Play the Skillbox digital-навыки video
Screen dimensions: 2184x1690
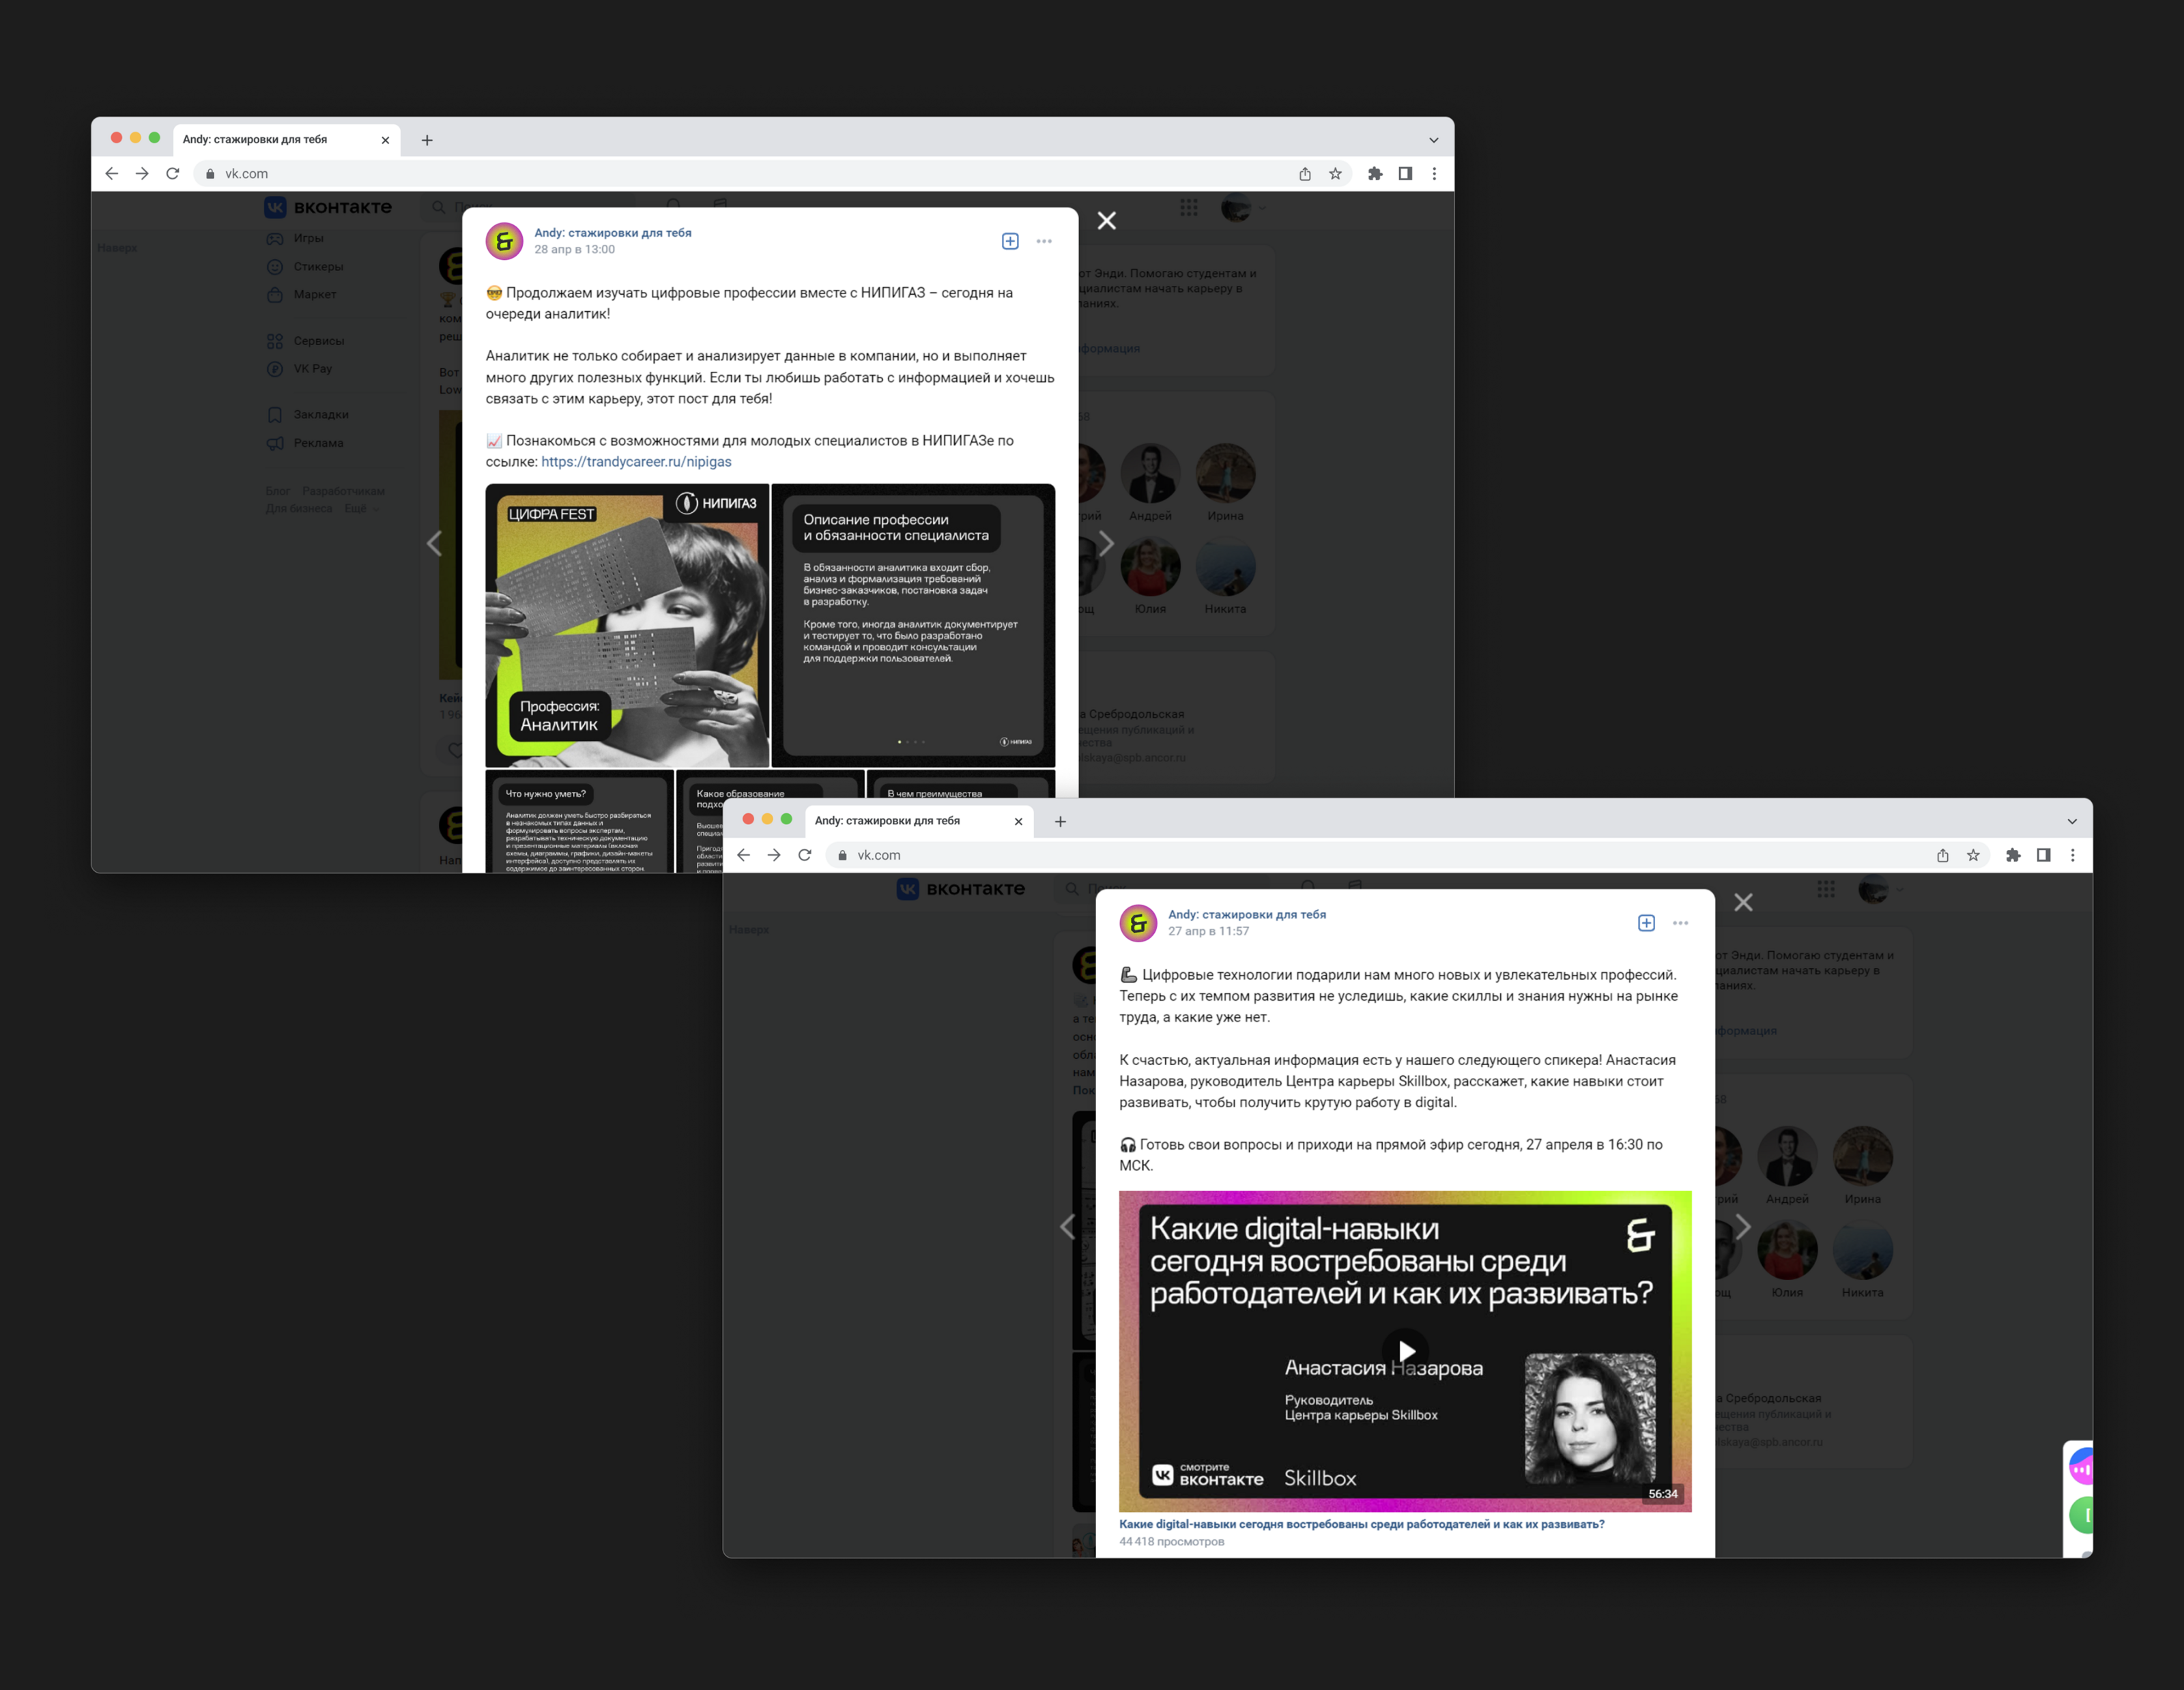1405,1350
